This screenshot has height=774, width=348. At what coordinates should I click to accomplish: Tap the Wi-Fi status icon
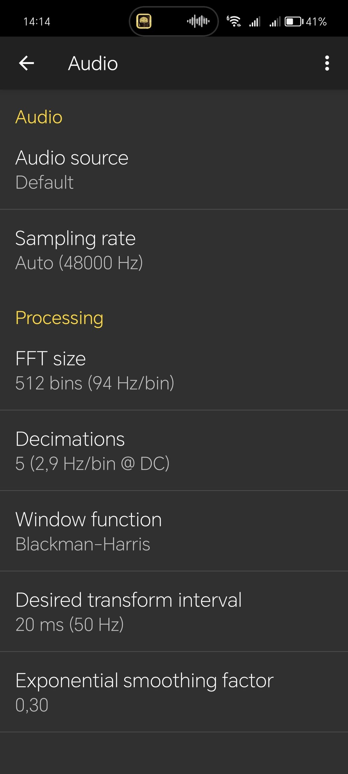234,21
